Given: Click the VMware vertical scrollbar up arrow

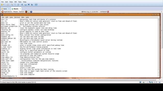Looking at the screenshot, I should (162, 12).
